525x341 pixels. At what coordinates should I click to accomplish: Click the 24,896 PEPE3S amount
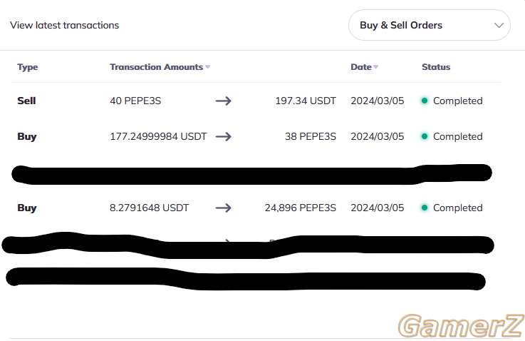(x=301, y=208)
